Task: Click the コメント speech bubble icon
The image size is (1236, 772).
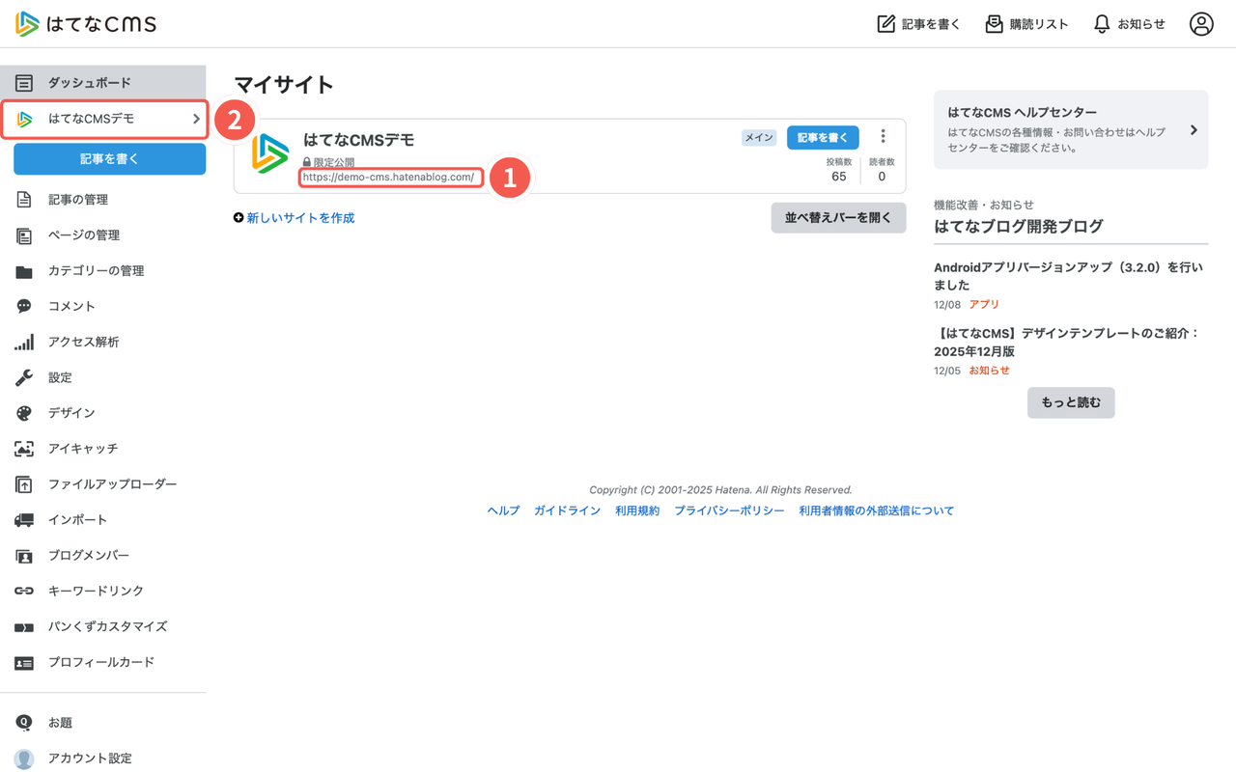Action: tap(26, 306)
